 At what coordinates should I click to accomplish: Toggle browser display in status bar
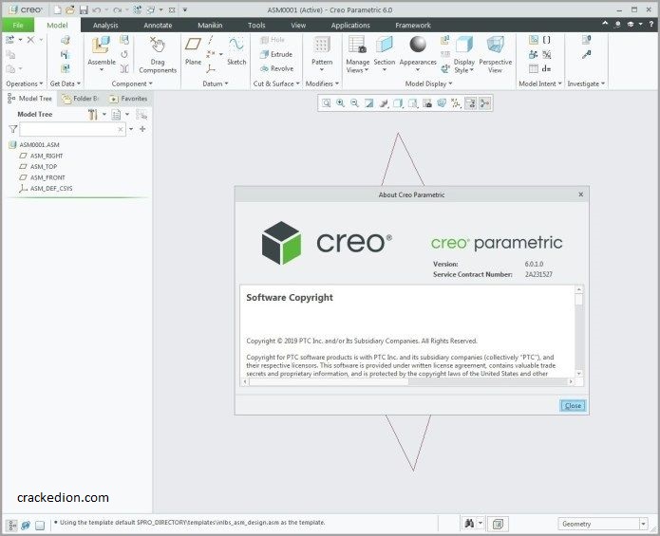pyautogui.click(x=26, y=525)
